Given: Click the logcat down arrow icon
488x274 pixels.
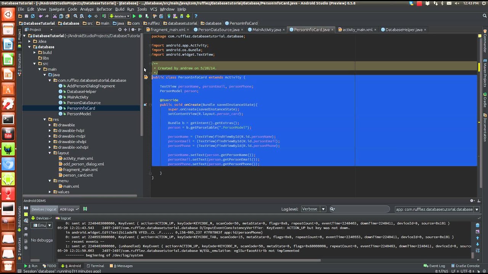Looking at the screenshot, I should point(477,244).
